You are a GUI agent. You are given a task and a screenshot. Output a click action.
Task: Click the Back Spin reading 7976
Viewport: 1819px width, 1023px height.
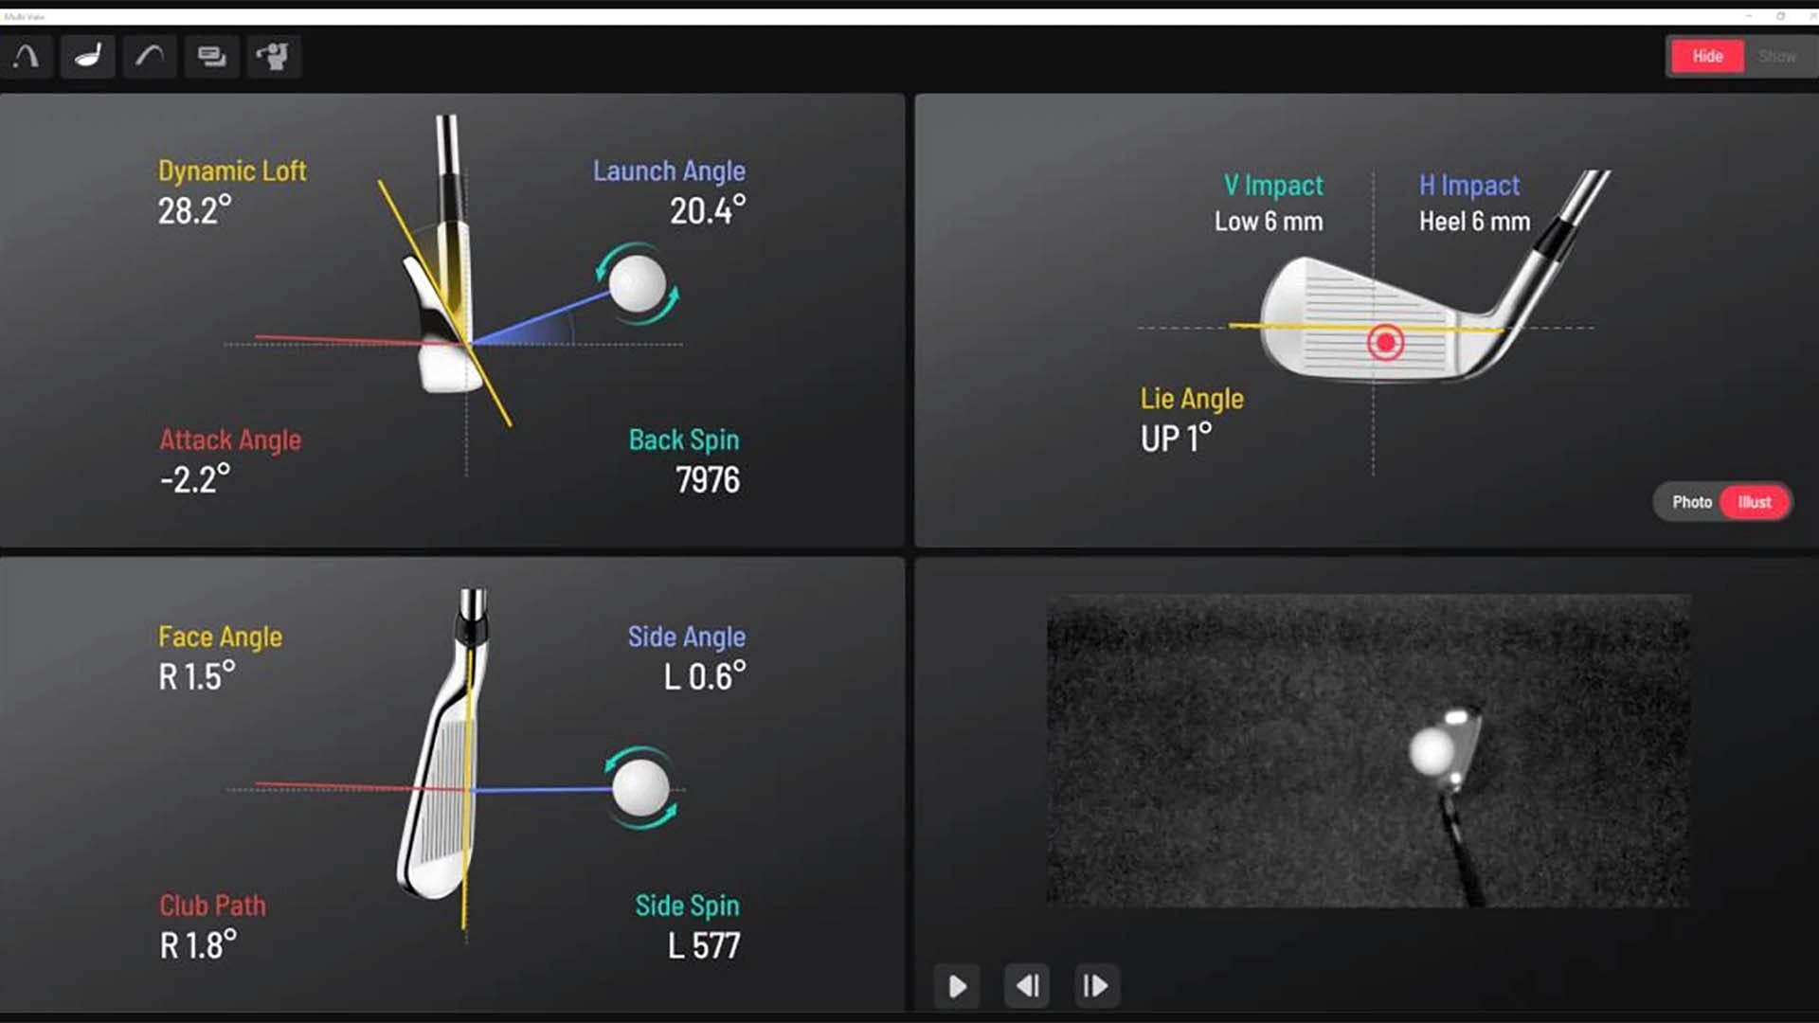tap(706, 479)
